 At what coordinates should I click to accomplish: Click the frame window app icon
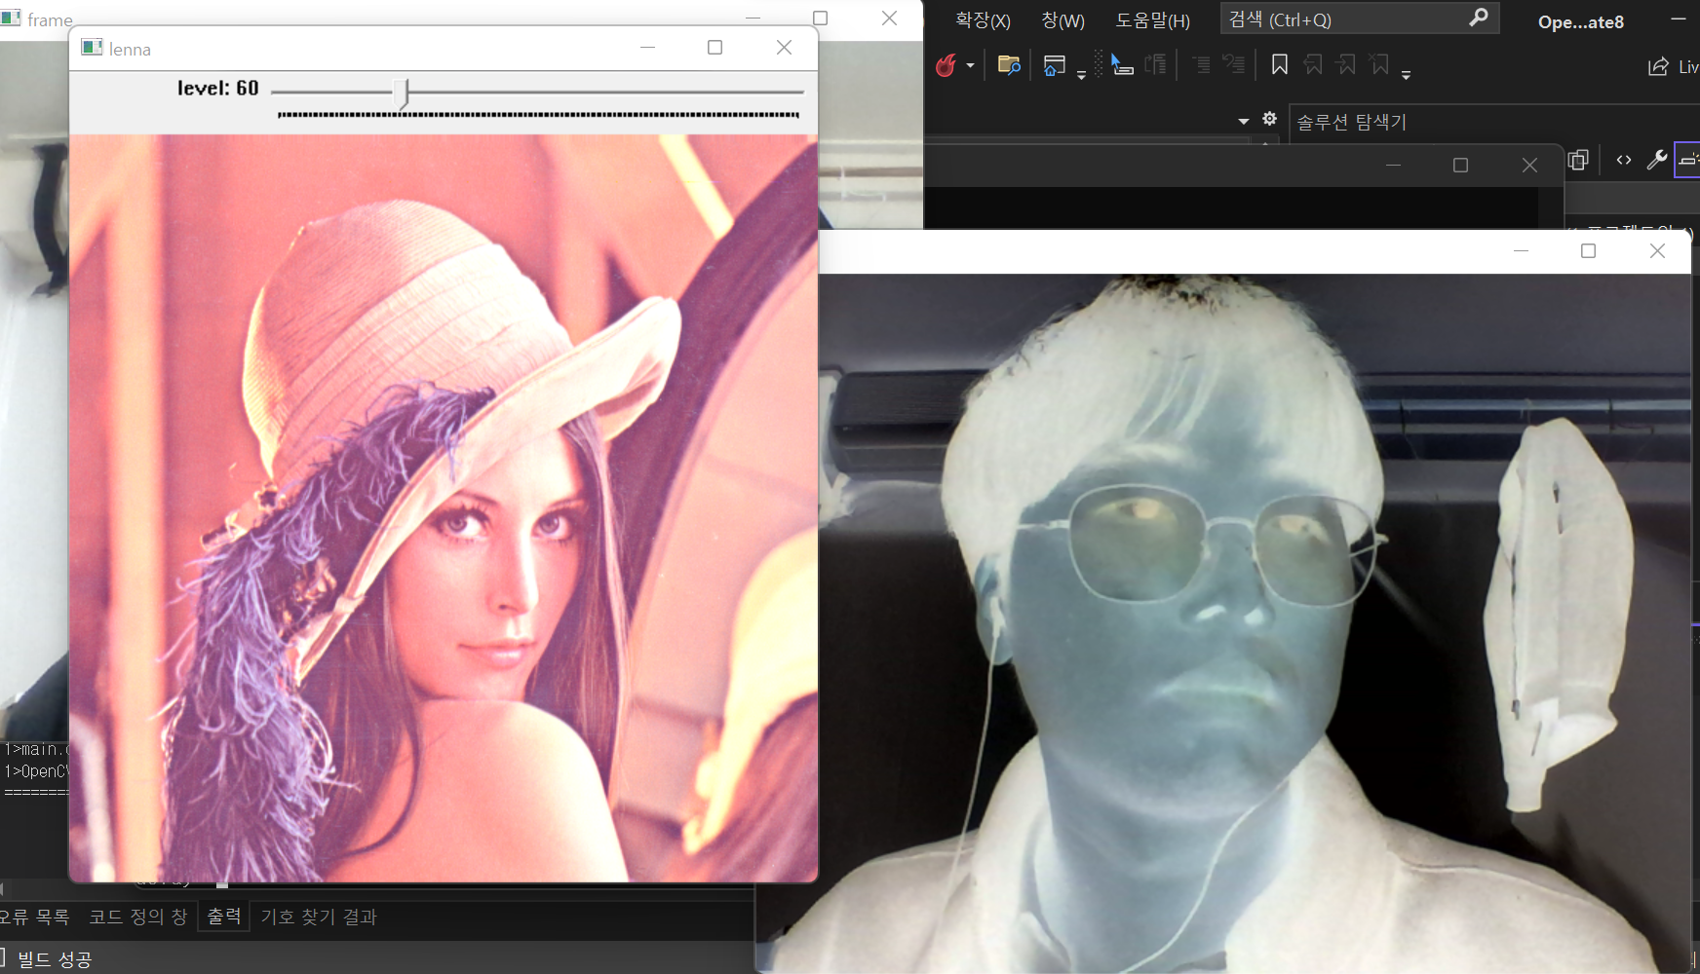[x=11, y=18]
